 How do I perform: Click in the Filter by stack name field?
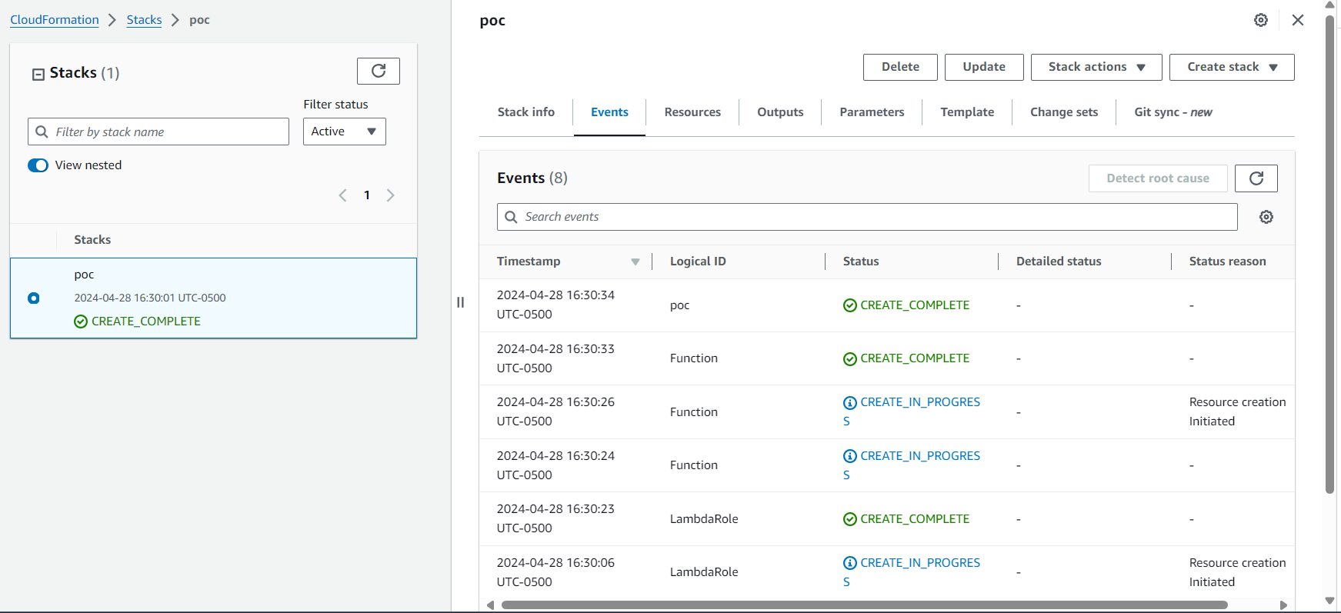pos(158,132)
